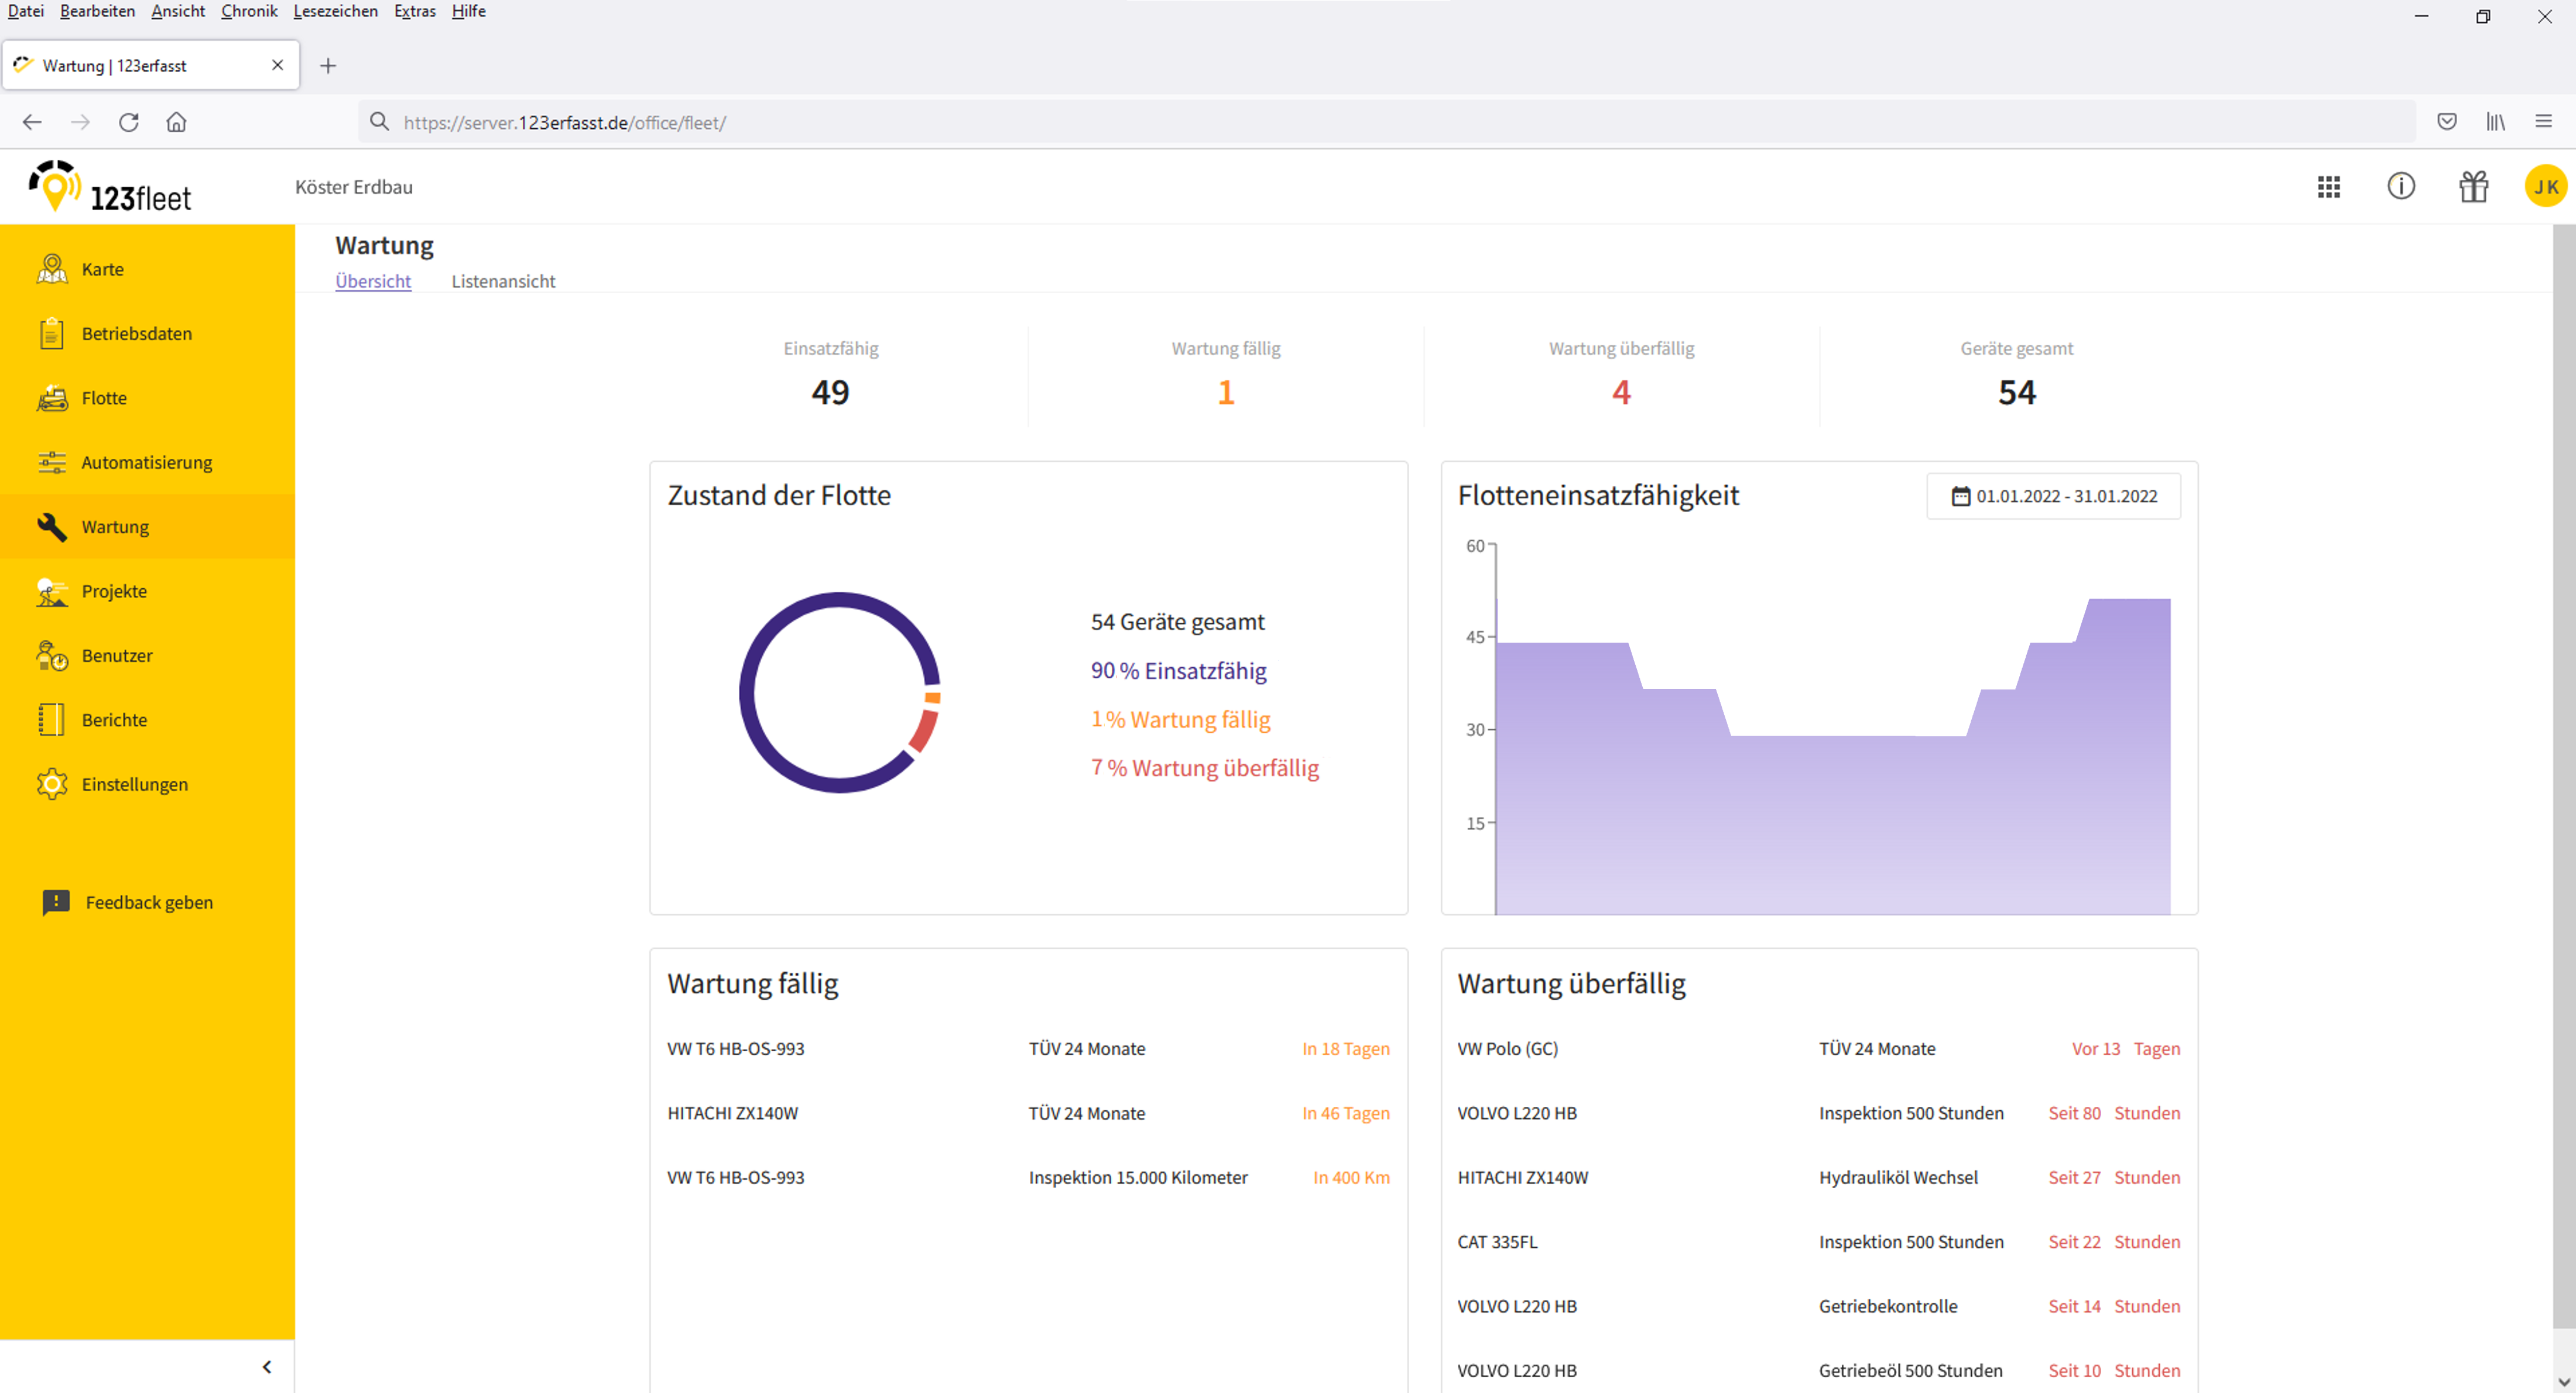Switch to the Listenansicht tab
This screenshot has width=2576, height=1393.
[503, 281]
